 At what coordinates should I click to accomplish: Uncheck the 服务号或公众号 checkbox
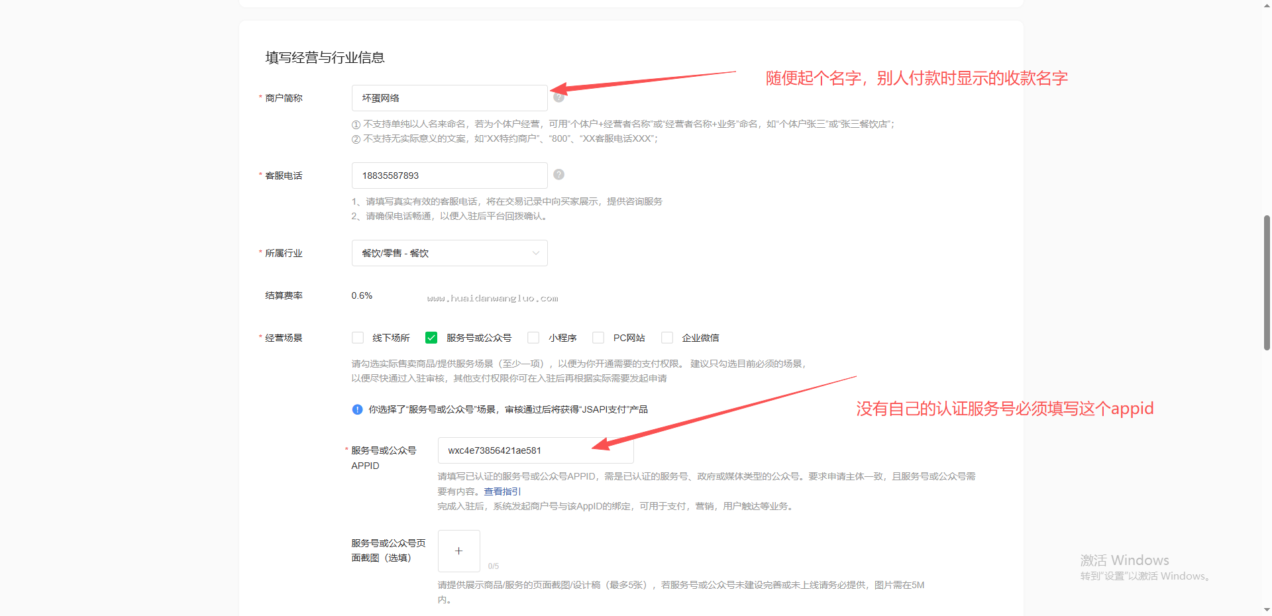pos(431,338)
